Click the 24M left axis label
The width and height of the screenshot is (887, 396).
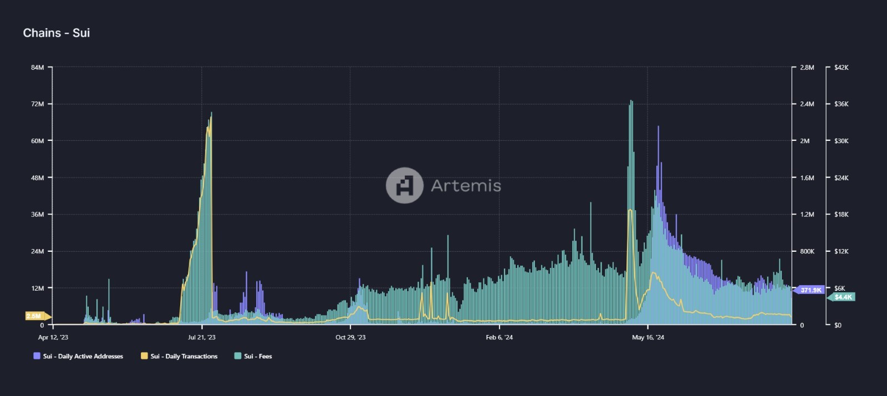pos(37,251)
